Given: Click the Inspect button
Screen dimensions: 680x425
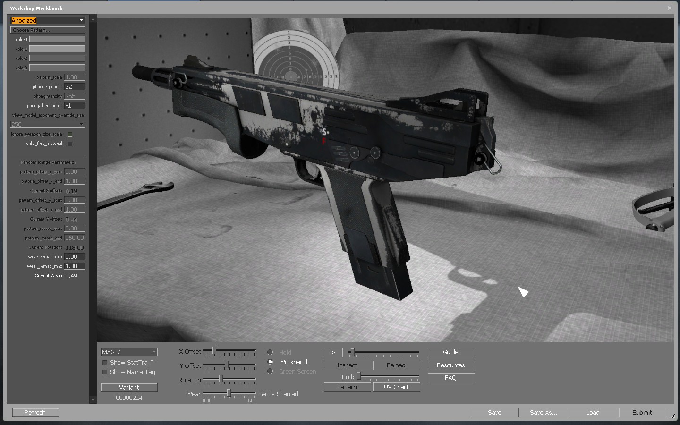Looking at the screenshot, I should point(347,365).
